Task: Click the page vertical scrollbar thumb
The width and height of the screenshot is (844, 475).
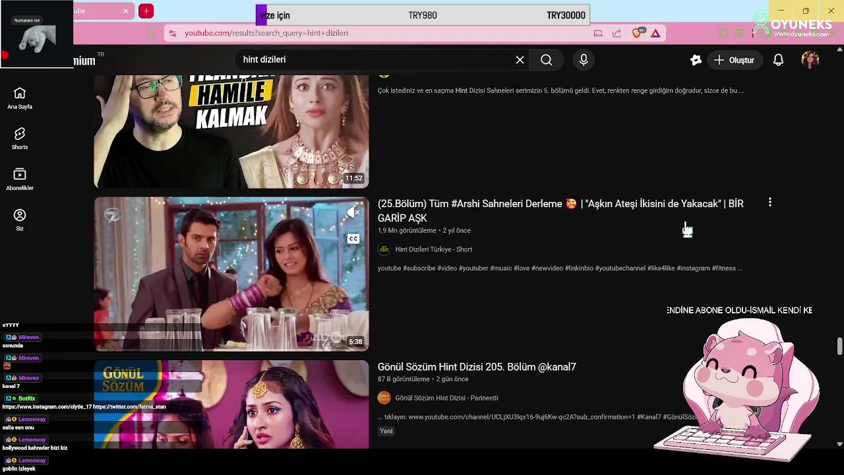Action: tap(839, 346)
